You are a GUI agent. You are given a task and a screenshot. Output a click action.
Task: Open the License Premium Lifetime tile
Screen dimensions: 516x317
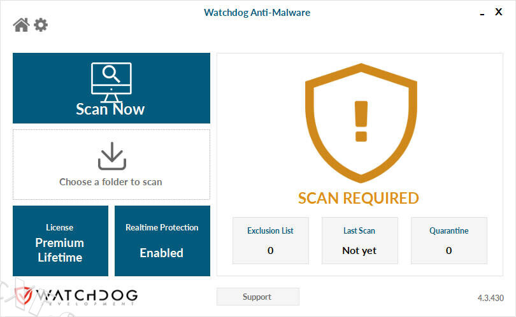point(60,241)
